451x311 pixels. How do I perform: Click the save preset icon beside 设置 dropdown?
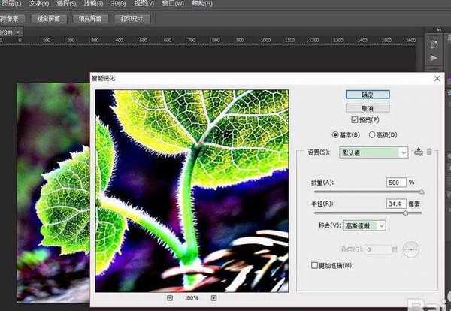[x=419, y=152]
